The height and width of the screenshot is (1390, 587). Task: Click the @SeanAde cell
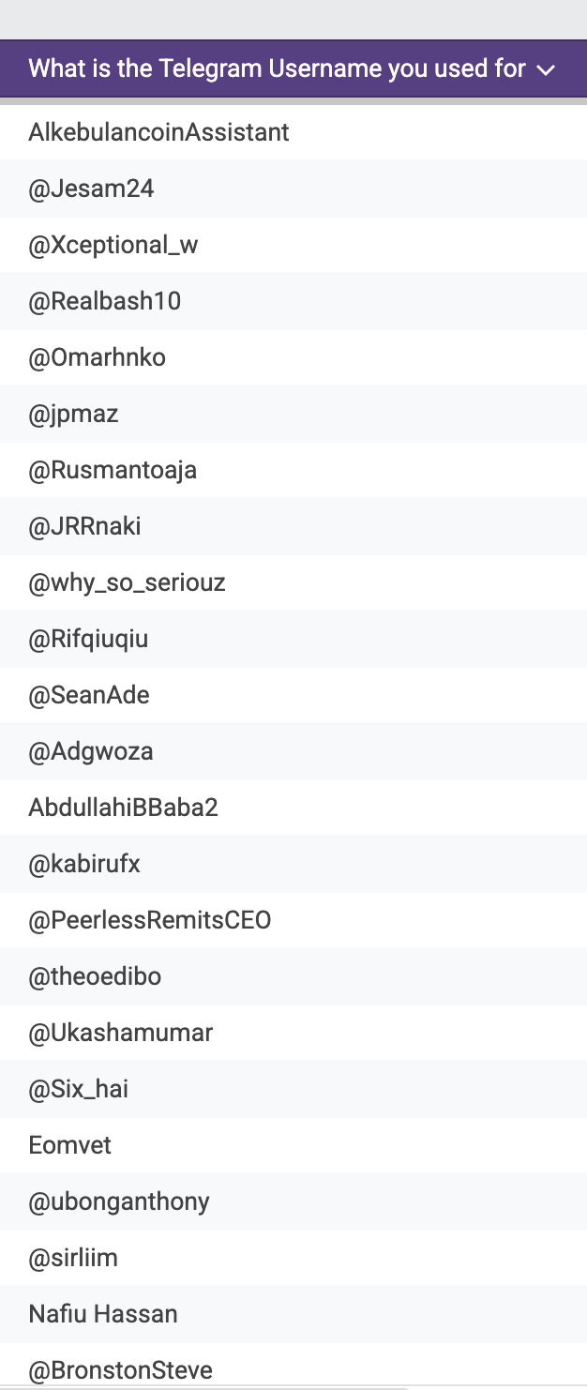click(293, 695)
